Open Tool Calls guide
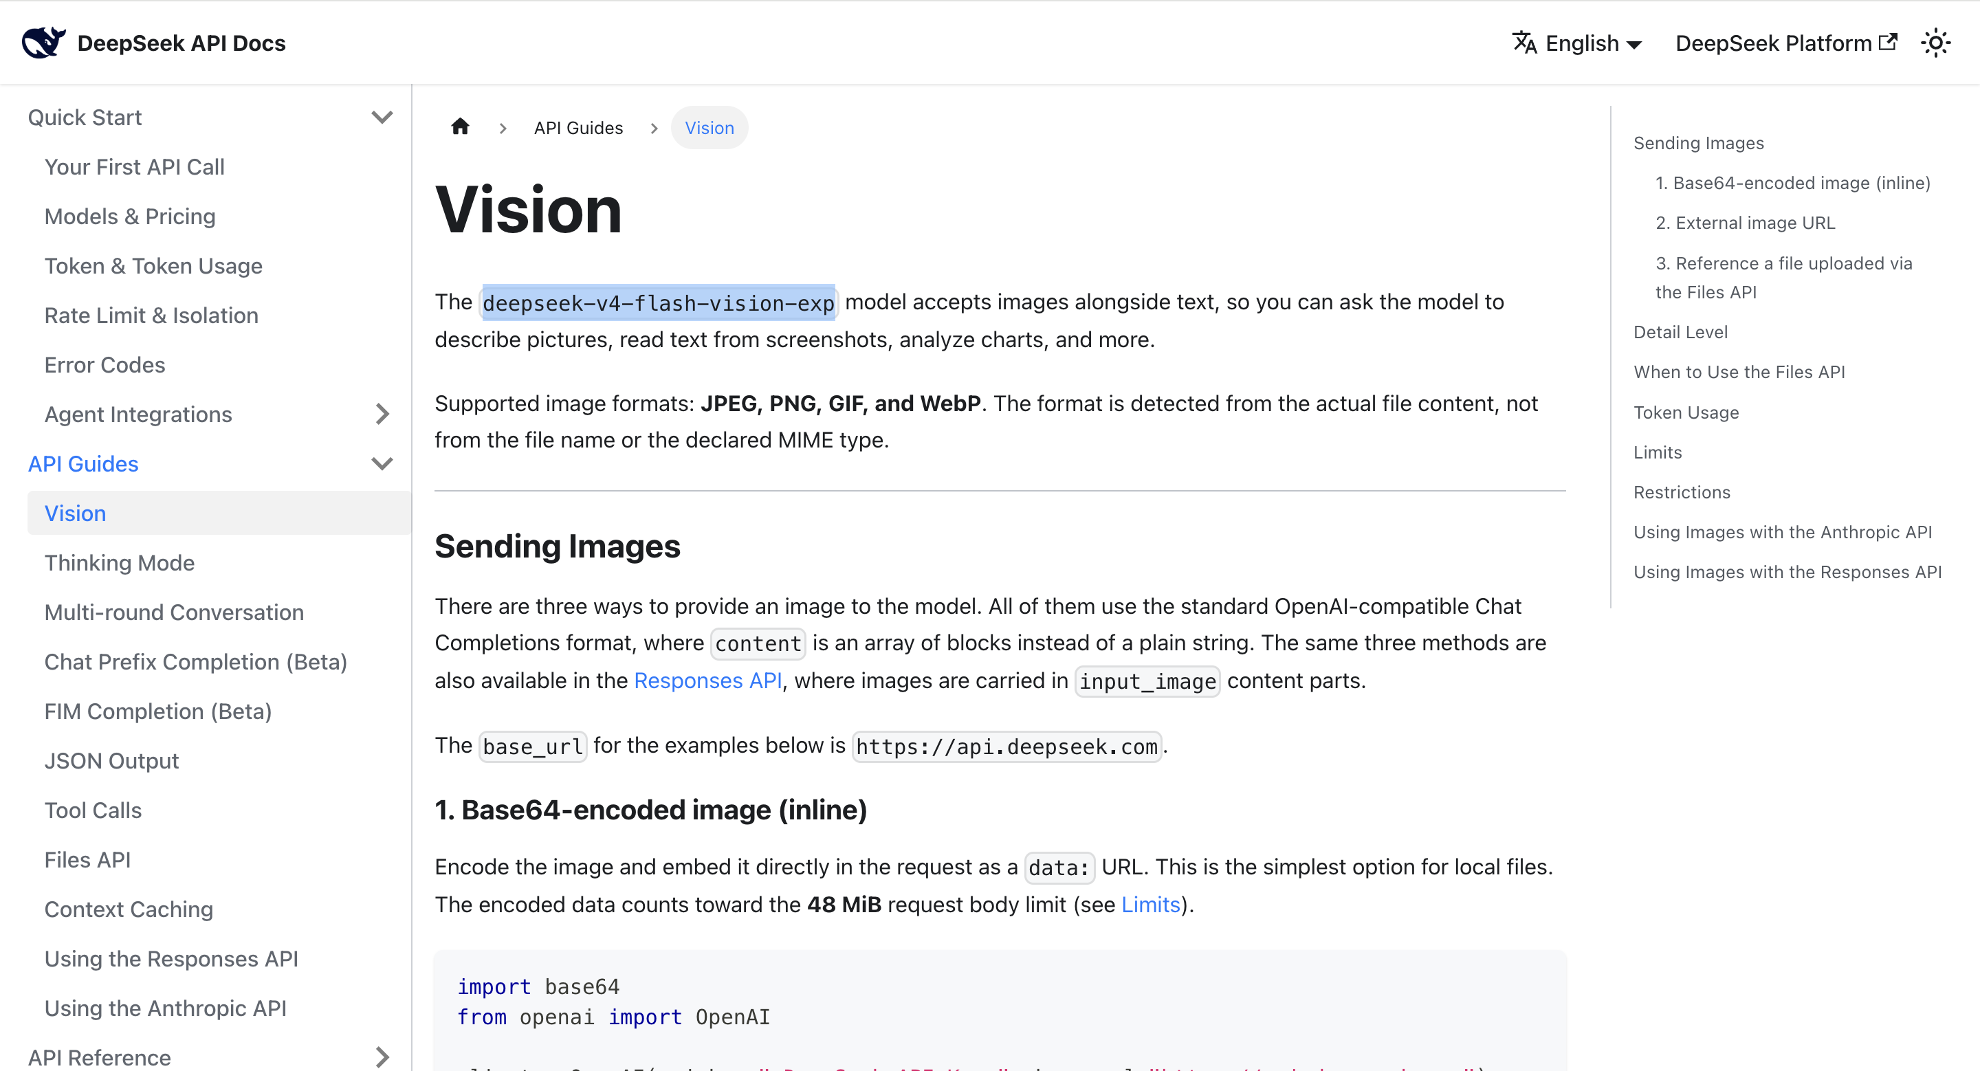Image resolution: width=1980 pixels, height=1071 pixels. click(93, 810)
